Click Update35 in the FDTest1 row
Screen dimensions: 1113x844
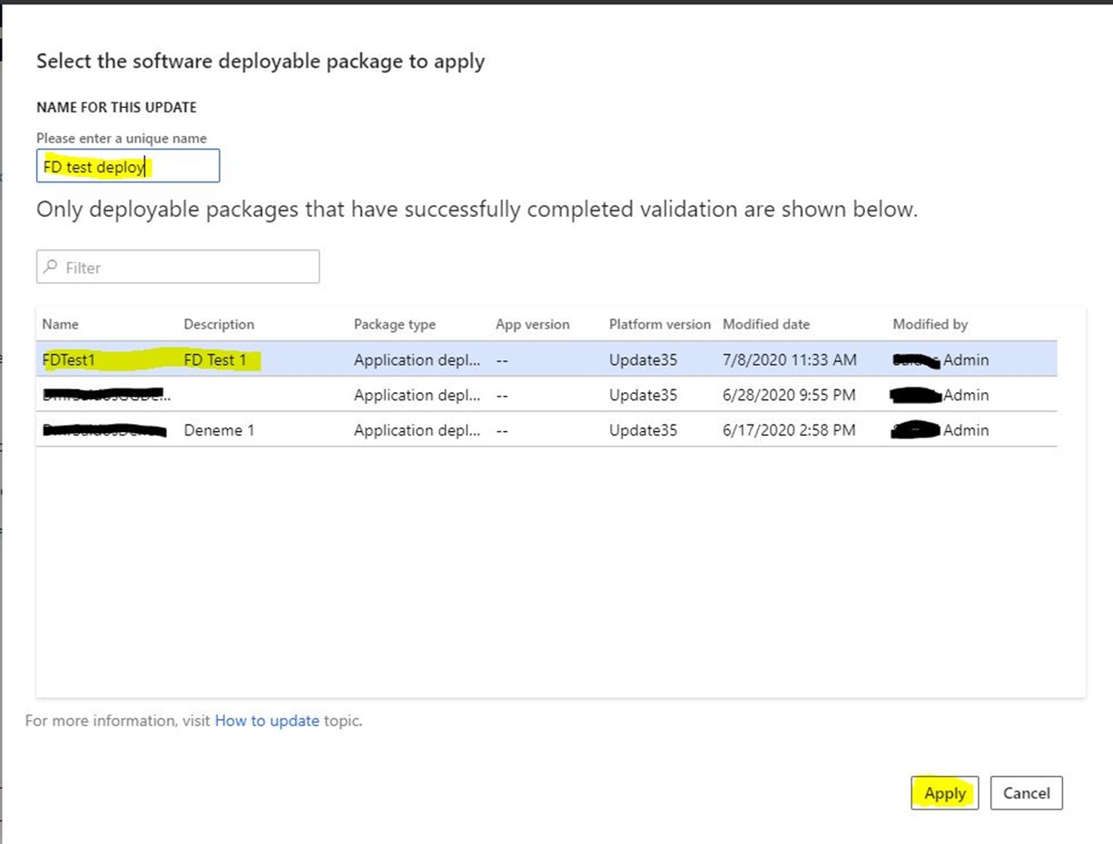(644, 360)
